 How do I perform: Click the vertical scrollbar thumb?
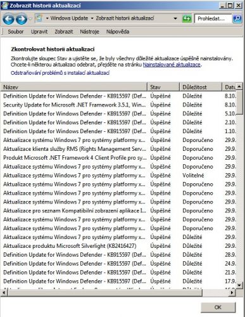pyautogui.click(x=239, y=102)
